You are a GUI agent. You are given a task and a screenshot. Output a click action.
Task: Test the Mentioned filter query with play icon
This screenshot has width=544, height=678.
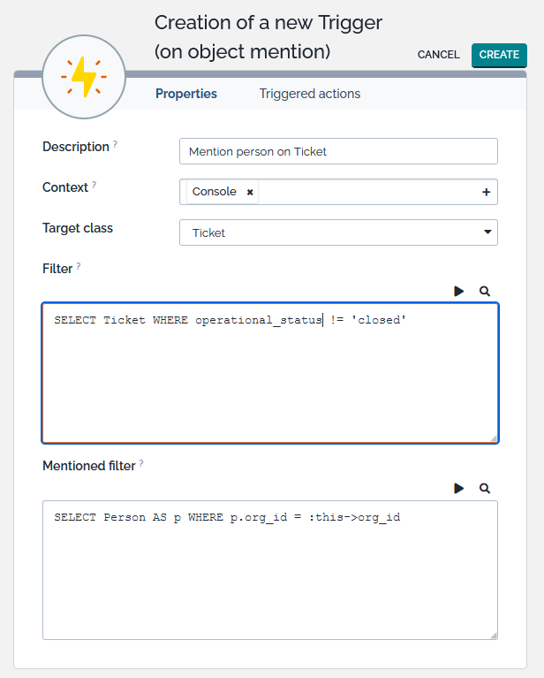459,488
